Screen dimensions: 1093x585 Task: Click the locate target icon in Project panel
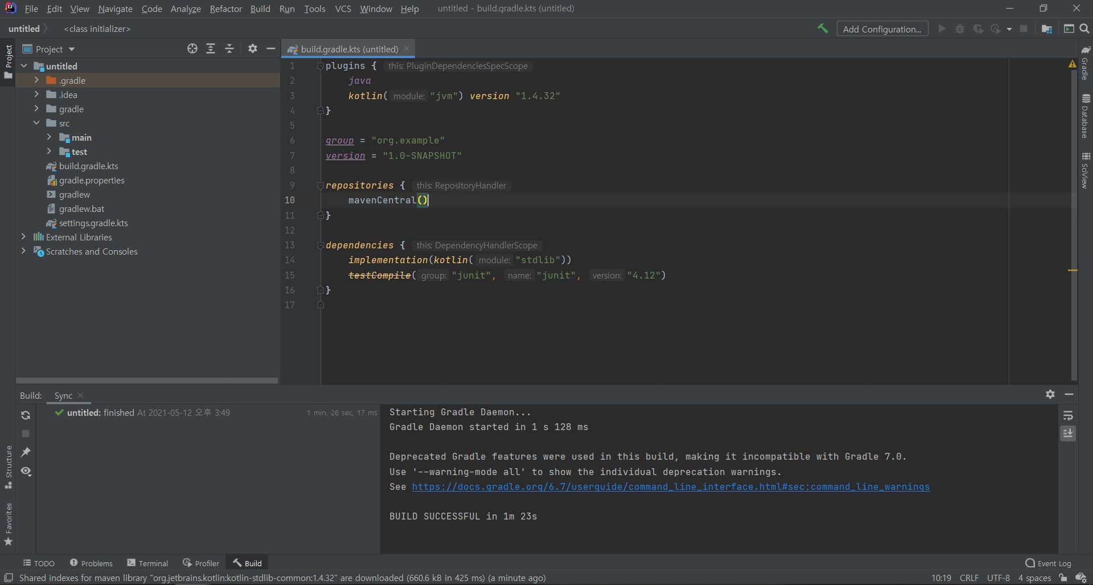click(x=192, y=49)
